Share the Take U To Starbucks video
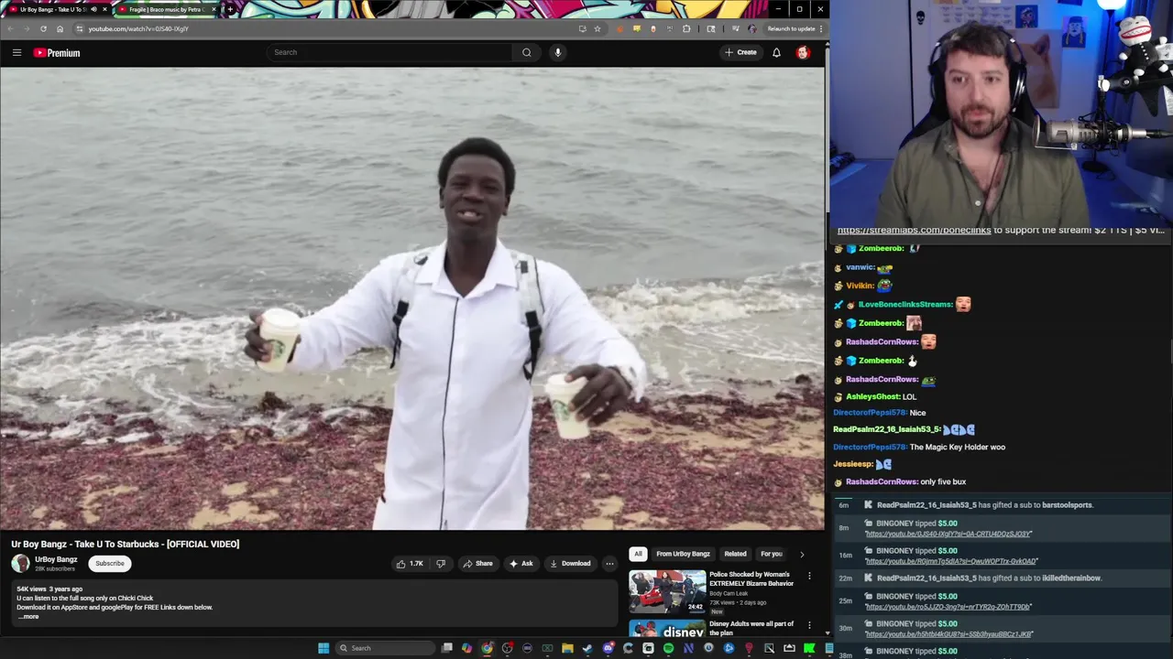Image resolution: width=1173 pixels, height=659 pixels. 477,564
